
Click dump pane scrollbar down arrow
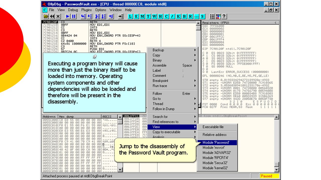(120, 170)
